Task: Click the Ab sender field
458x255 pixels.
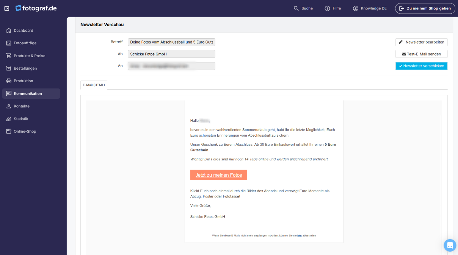Action: 171,54
